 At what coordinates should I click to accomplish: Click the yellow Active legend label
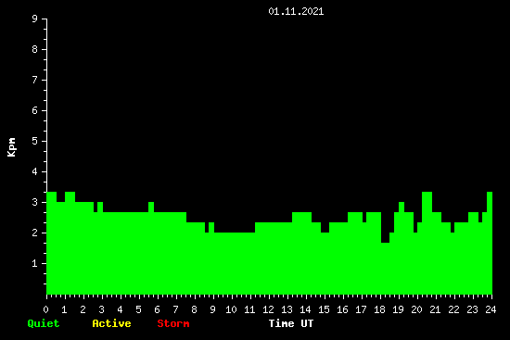click(111, 323)
